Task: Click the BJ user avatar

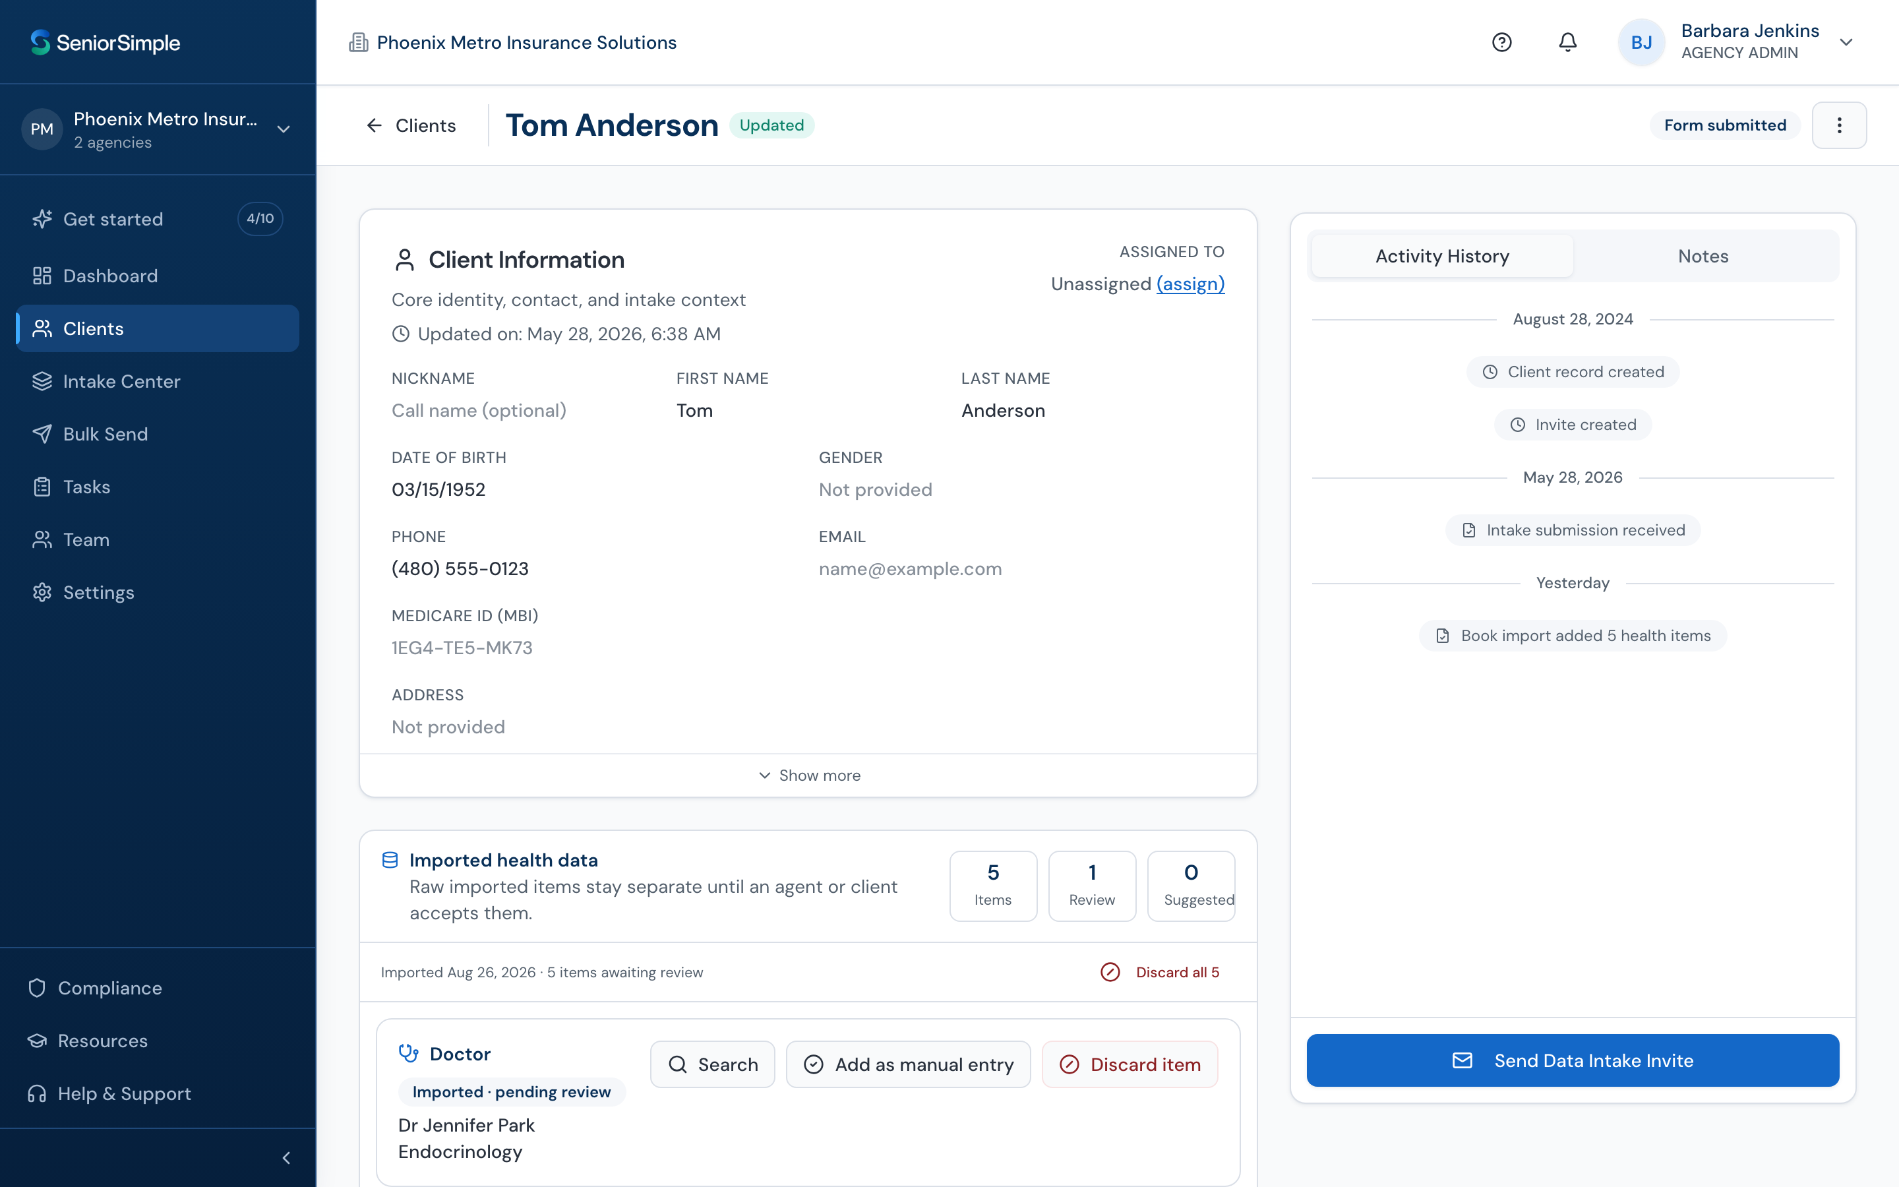Action: [x=1641, y=42]
